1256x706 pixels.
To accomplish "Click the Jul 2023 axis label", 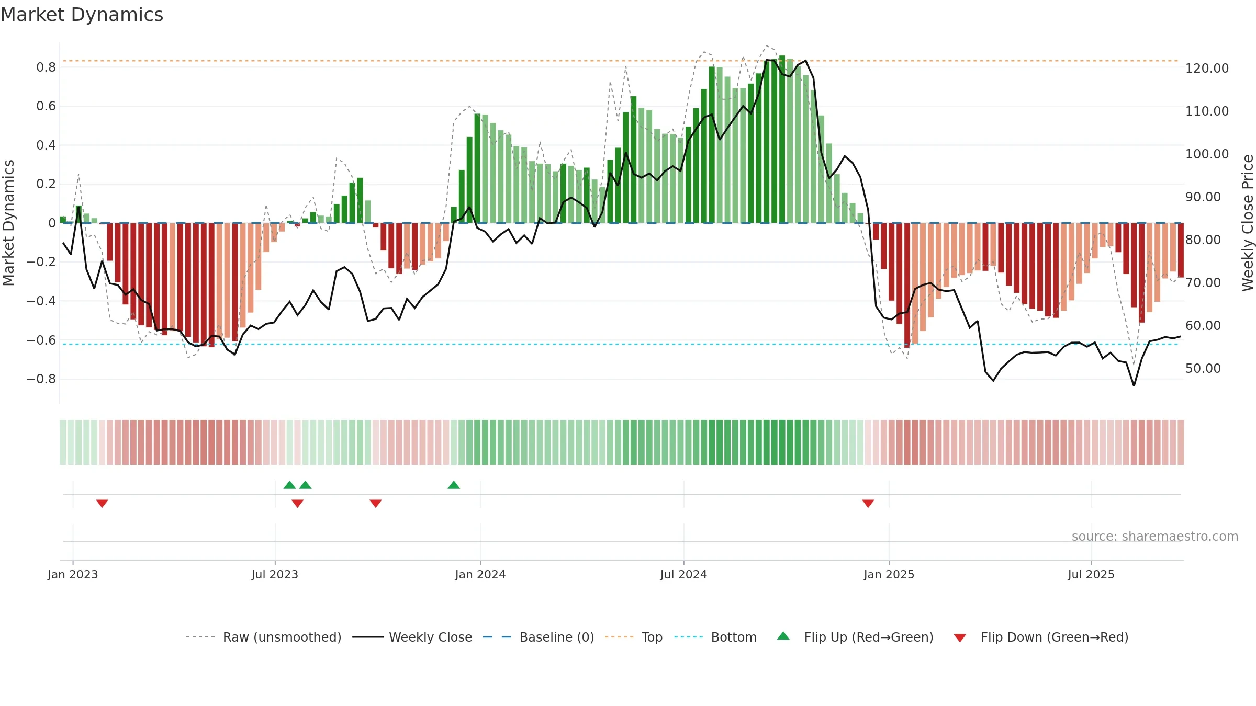I will tap(275, 574).
